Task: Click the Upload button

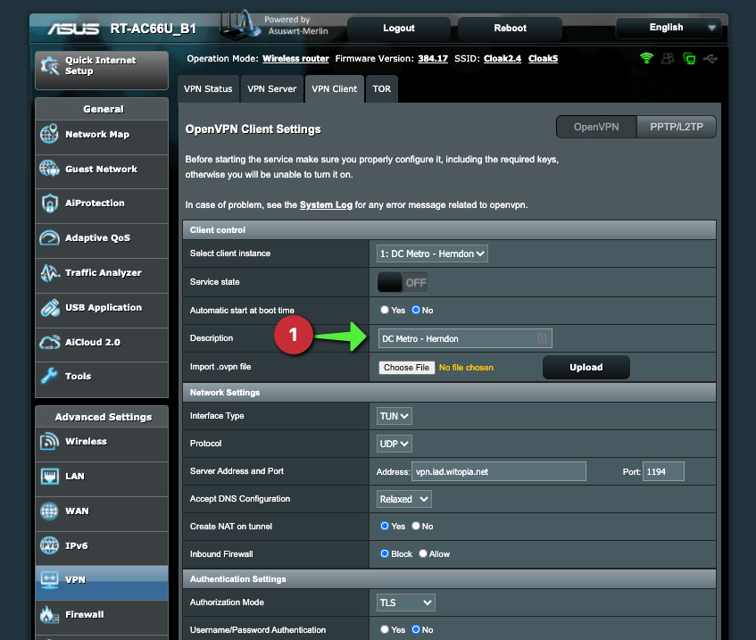Action: (586, 368)
